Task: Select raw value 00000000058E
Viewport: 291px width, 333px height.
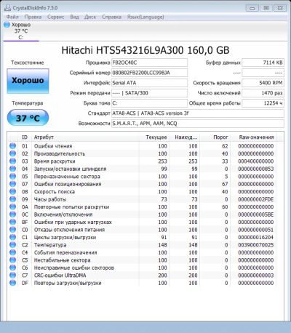Action: coord(256,214)
